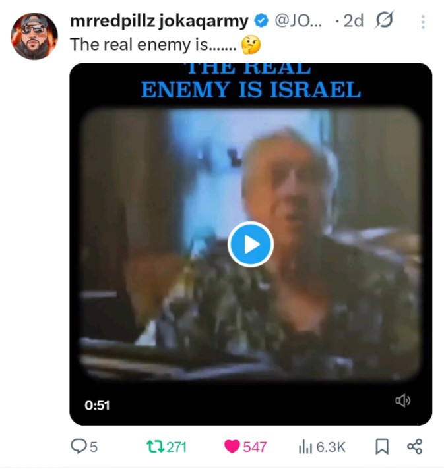Screen dimensions: 444x469
Task: Click the Grok slashed-circle icon
Action: (385, 20)
